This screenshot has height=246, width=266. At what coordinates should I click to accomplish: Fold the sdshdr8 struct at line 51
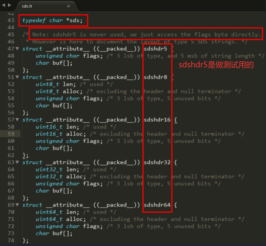pos(17,77)
